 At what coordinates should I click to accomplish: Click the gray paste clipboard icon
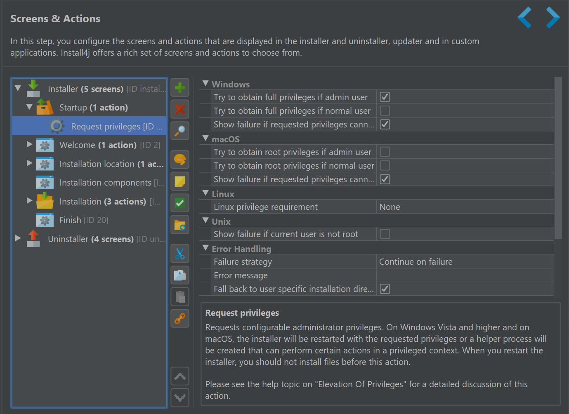coord(180,296)
